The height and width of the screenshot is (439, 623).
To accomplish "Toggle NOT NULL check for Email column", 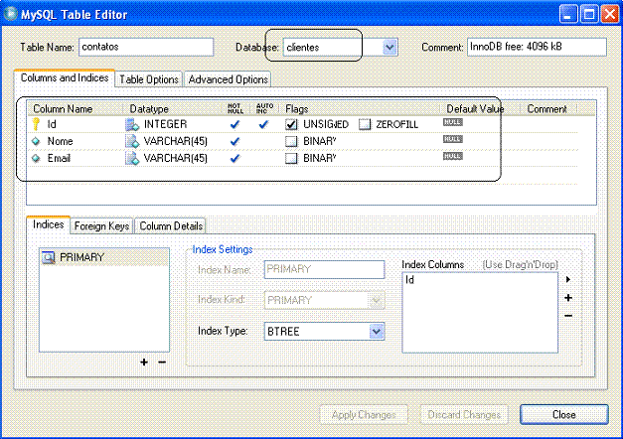I will click(x=234, y=158).
